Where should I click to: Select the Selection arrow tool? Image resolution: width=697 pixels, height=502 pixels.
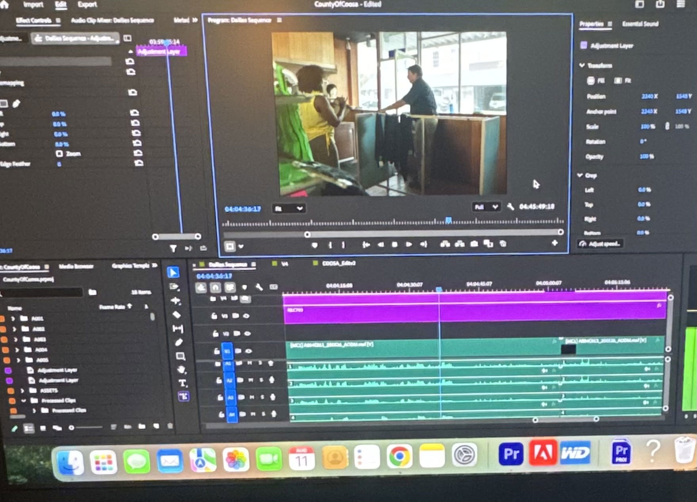(x=173, y=272)
